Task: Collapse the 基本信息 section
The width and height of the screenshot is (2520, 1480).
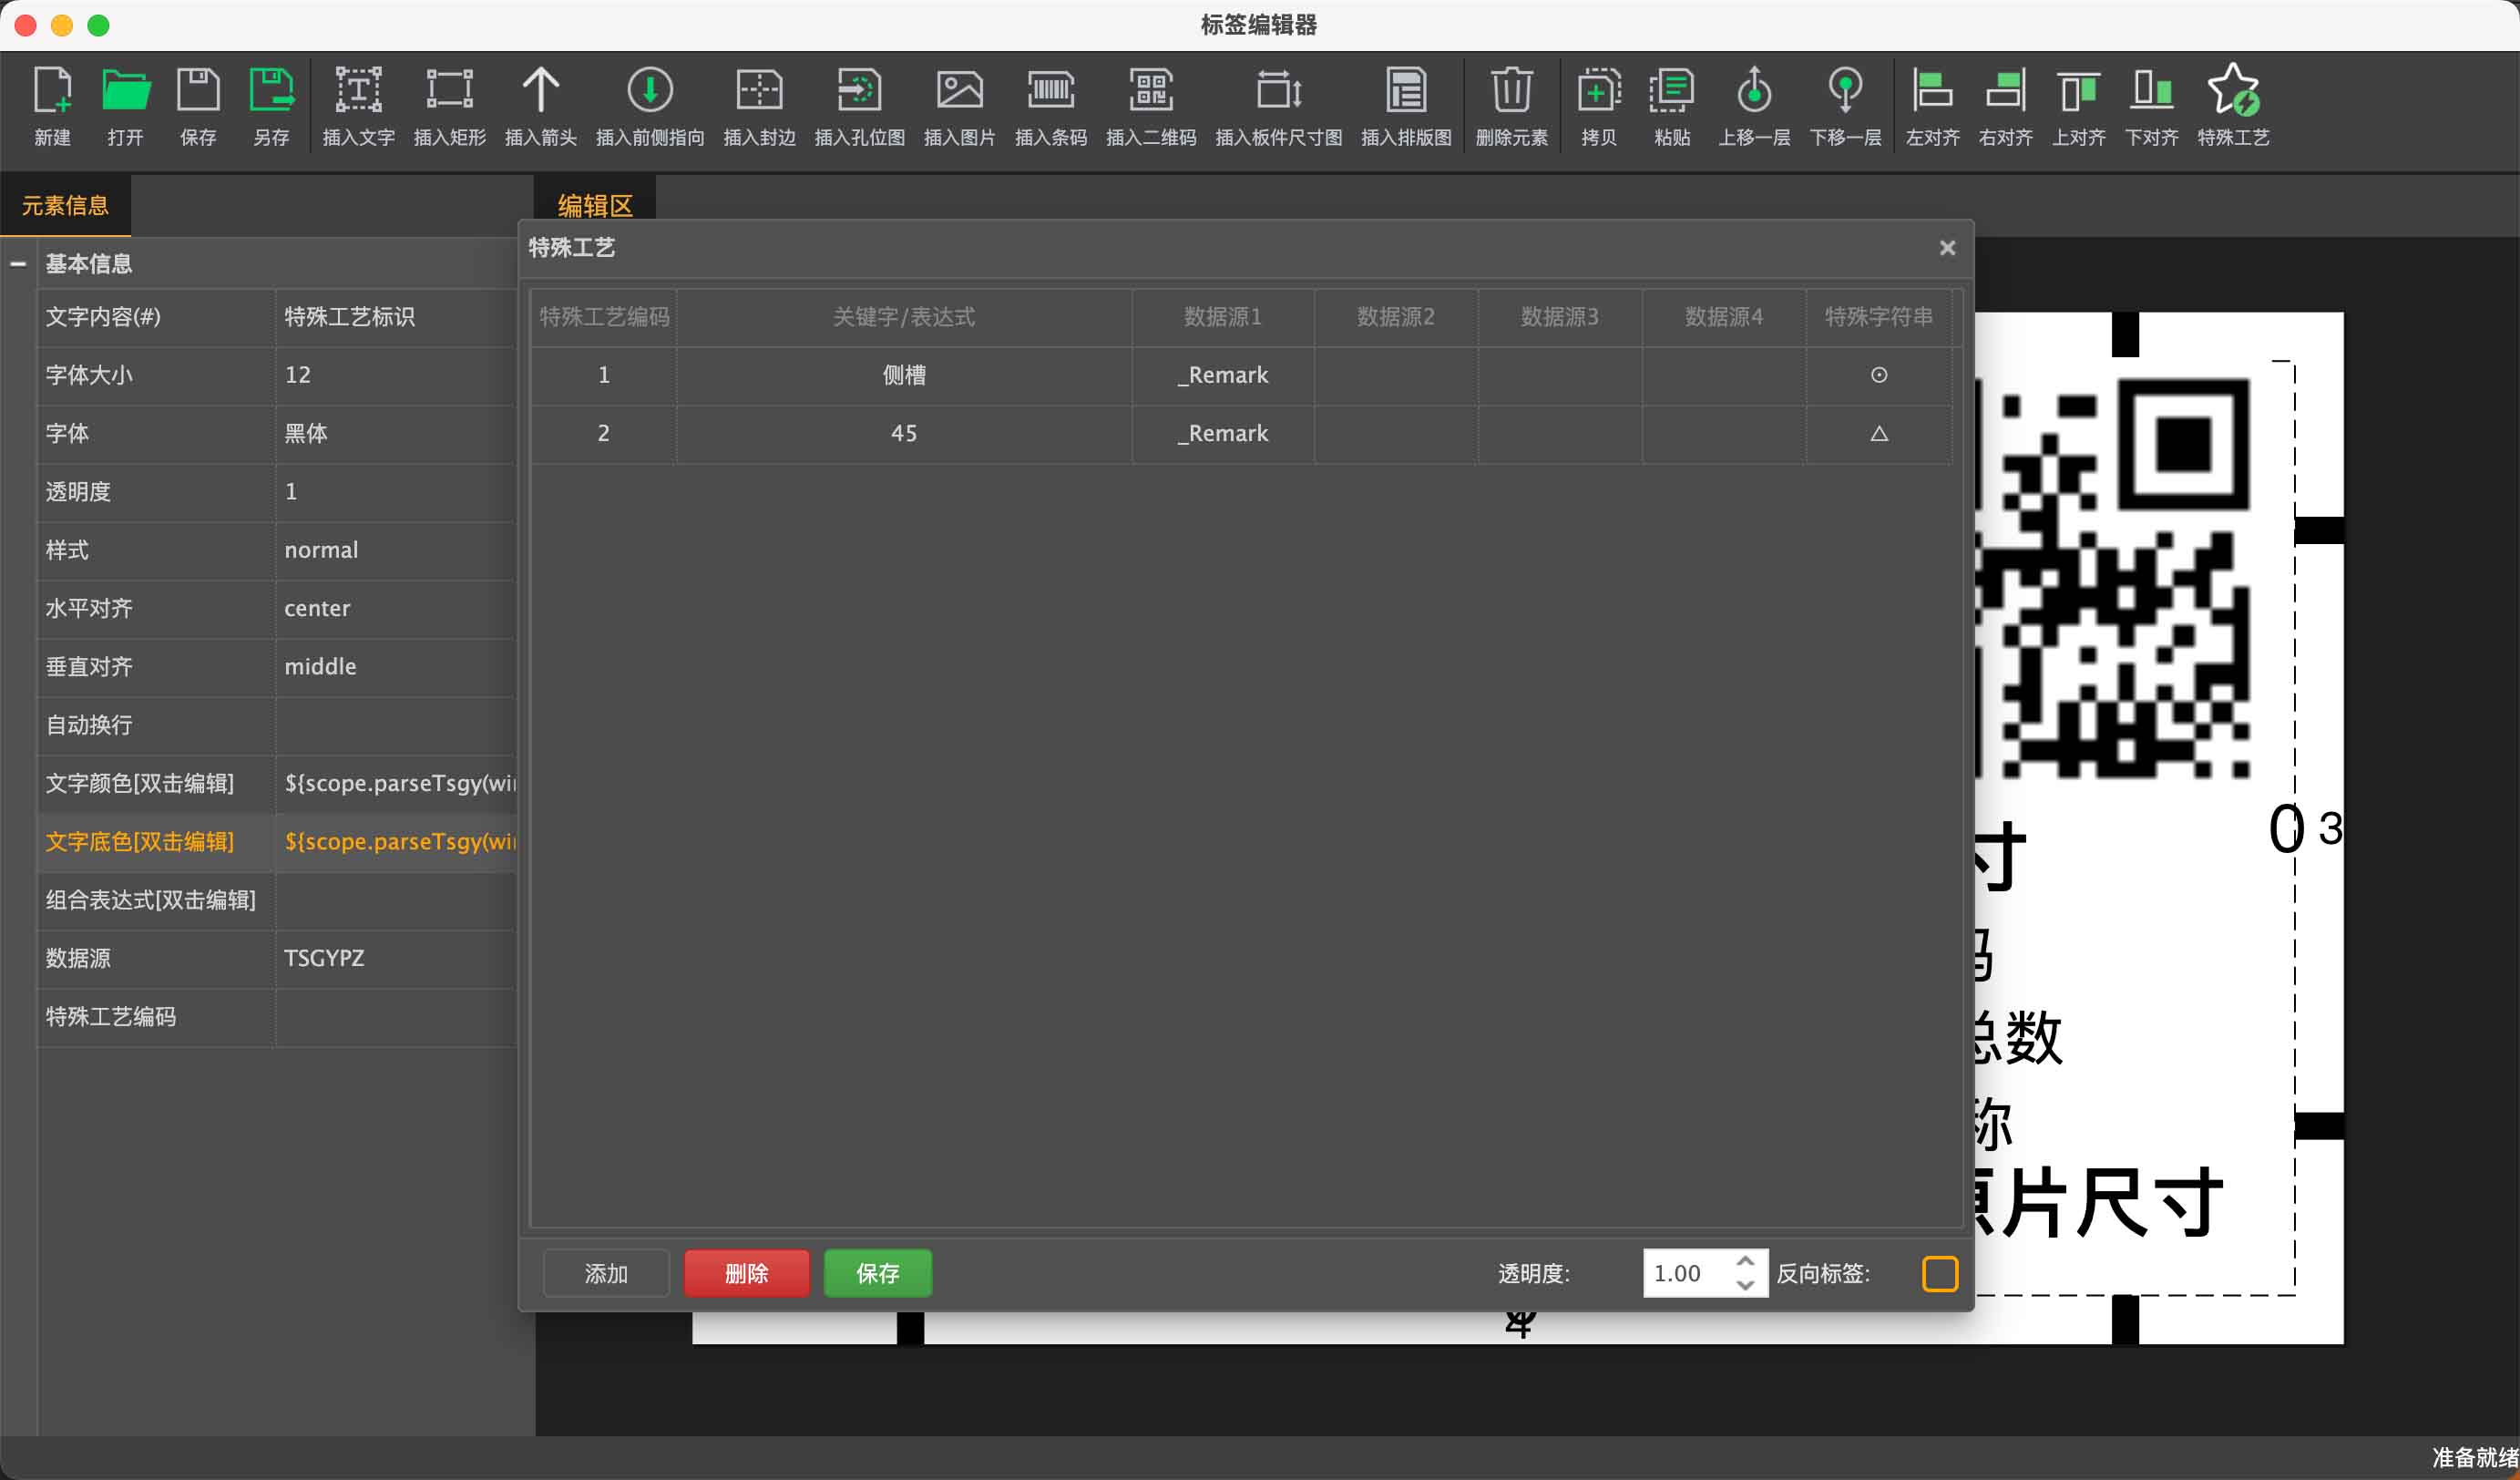Action: coord(18,264)
